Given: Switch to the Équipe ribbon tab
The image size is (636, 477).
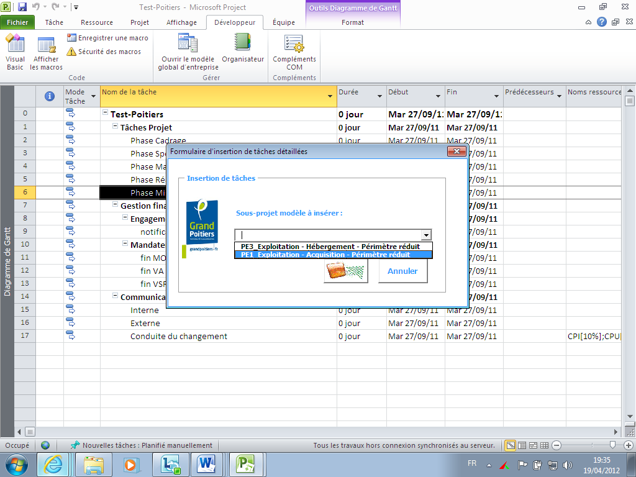Looking at the screenshot, I should [x=283, y=22].
